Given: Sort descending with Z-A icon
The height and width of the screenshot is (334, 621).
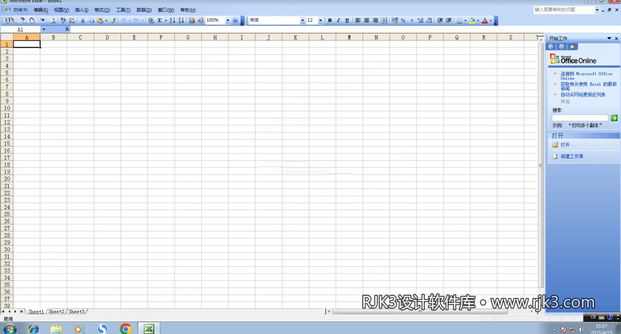Looking at the screenshot, I should (x=181, y=21).
